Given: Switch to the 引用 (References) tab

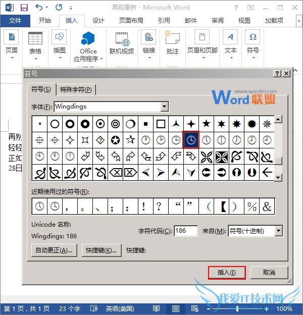Looking at the screenshot, I should pos(164,21).
